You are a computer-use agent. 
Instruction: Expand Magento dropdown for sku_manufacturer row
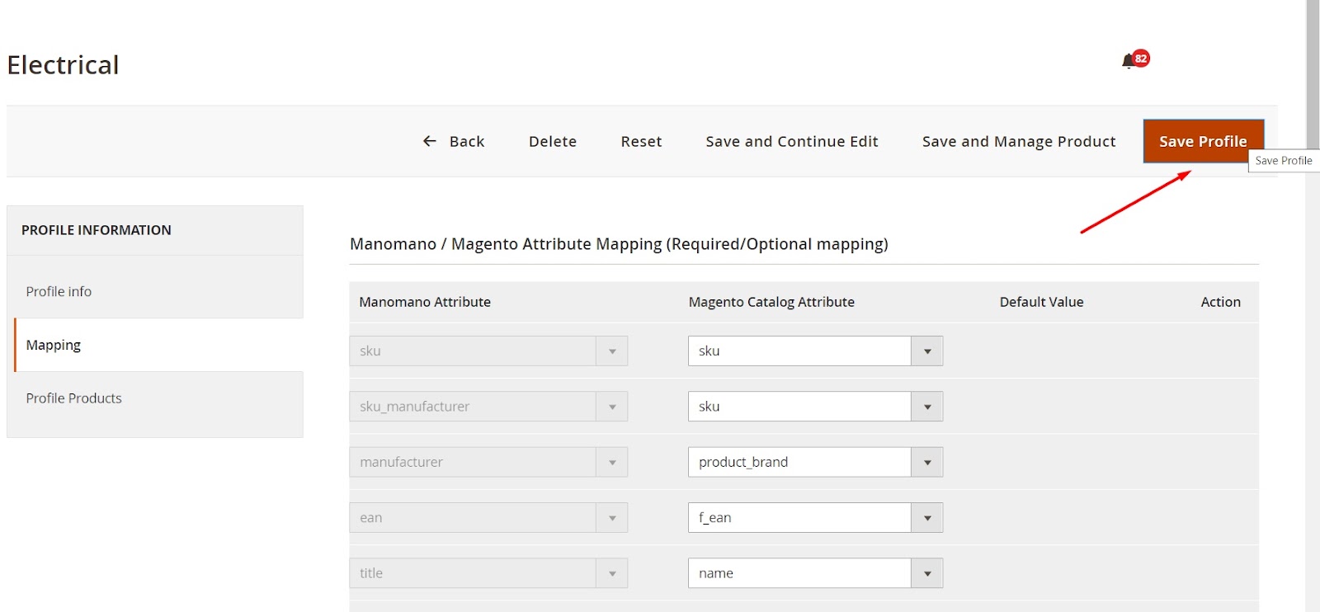point(926,407)
